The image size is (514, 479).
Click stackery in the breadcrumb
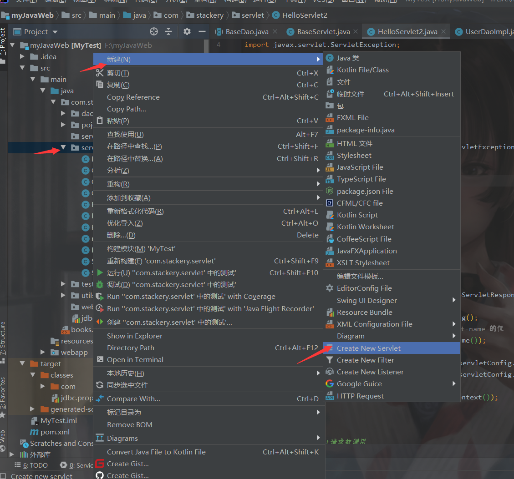click(205, 15)
